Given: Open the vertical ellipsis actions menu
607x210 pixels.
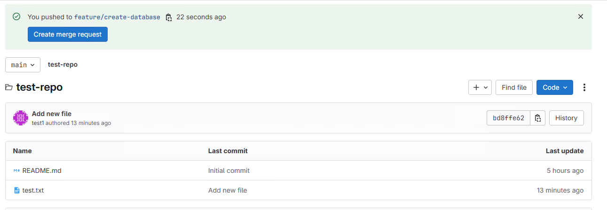Looking at the screenshot, I should [x=584, y=87].
